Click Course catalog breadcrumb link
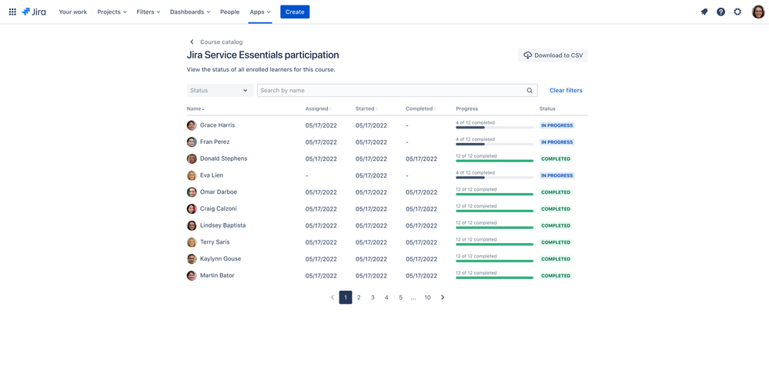 click(221, 42)
